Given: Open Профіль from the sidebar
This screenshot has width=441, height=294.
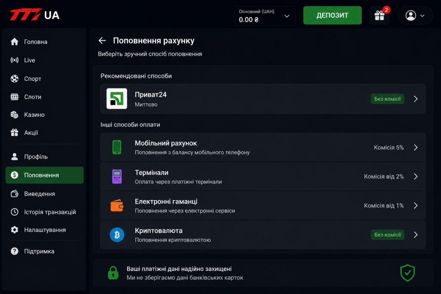Looking at the screenshot, I should (x=36, y=157).
